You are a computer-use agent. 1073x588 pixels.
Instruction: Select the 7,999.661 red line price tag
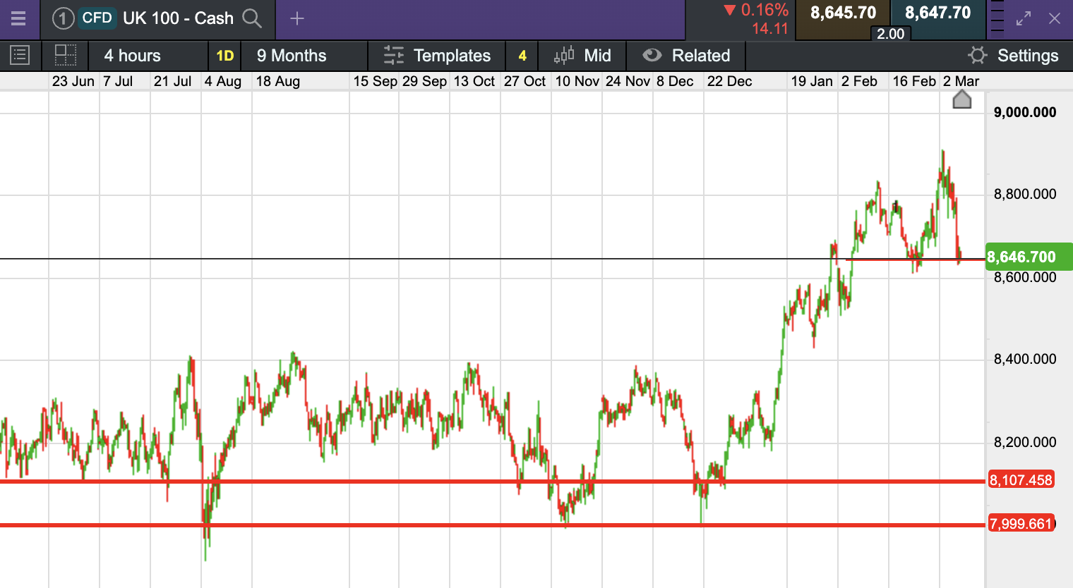point(1021,524)
